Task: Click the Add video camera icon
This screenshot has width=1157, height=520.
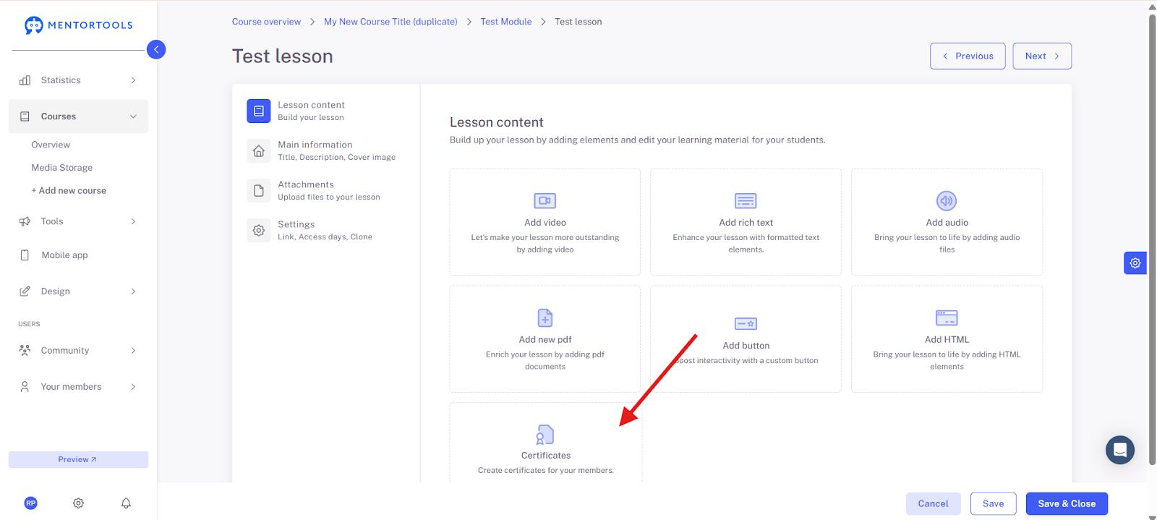Action: click(545, 200)
